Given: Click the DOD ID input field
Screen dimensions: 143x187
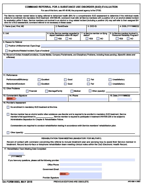Looking at the screenshot, I should click(x=102, y=30).
